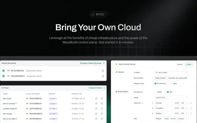This screenshot has height=123, width=197.
Task: Open the CI Stack dropdown wb-ci-stack
Action: (x=171, y=73)
